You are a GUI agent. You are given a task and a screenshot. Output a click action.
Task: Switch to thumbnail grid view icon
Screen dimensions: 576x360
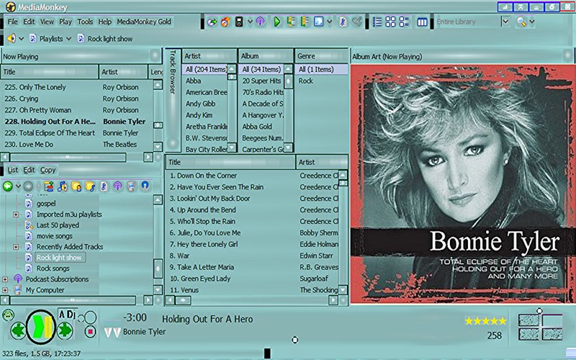[x=390, y=22]
